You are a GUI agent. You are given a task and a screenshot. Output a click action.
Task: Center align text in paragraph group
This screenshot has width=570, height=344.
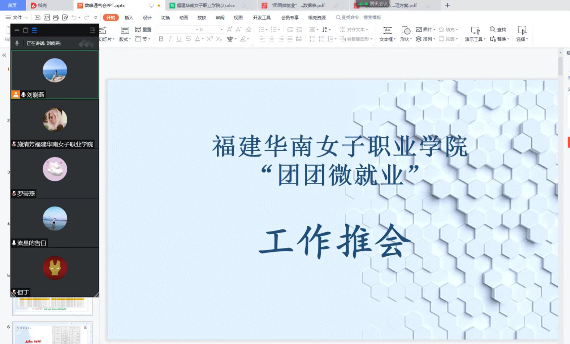click(272, 39)
